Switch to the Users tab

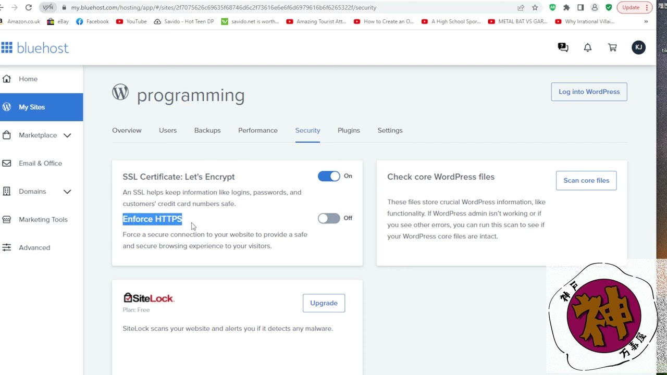click(x=168, y=130)
